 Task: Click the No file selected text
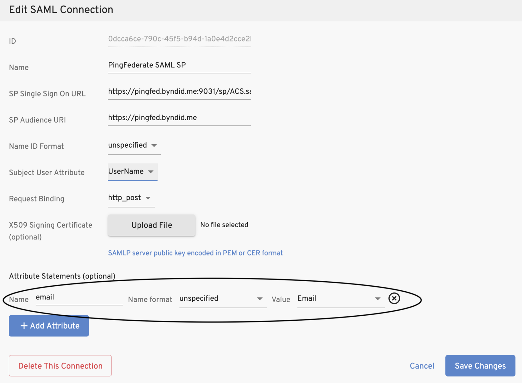coord(224,225)
